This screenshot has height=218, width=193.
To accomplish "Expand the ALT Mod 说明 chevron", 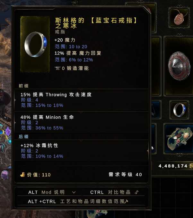I will pyautogui.click(x=74, y=193).
